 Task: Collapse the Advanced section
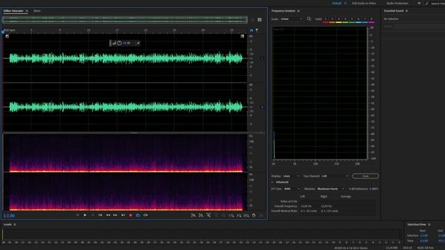click(273, 182)
